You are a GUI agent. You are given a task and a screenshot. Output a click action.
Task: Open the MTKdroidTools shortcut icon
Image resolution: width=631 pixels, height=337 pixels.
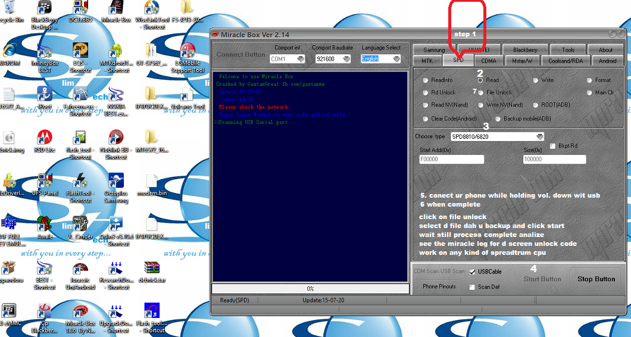click(x=116, y=52)
